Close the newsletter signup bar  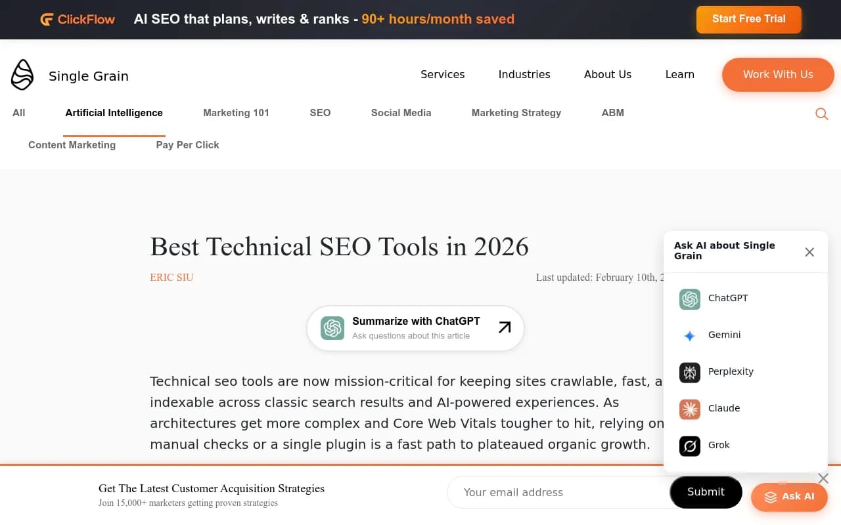(x=823, y=478)
